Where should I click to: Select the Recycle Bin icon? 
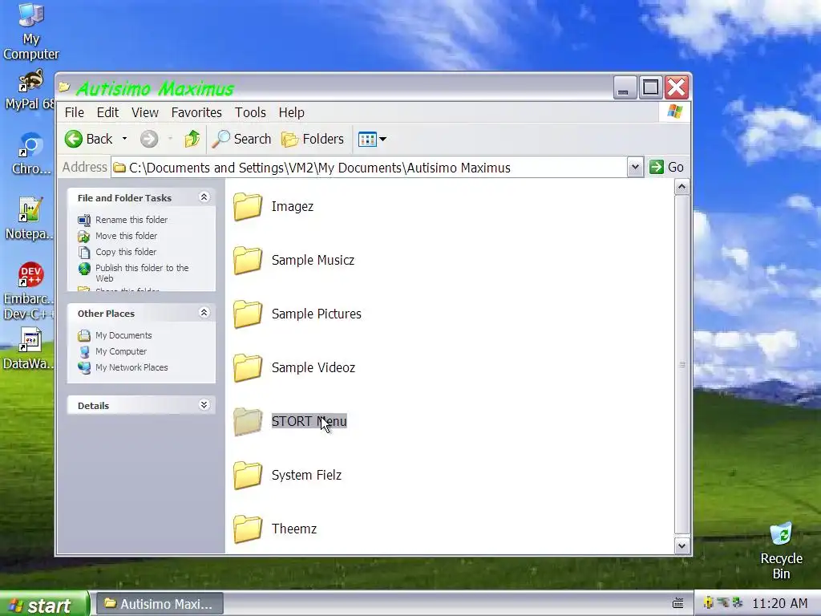click(x=781, y=550)
